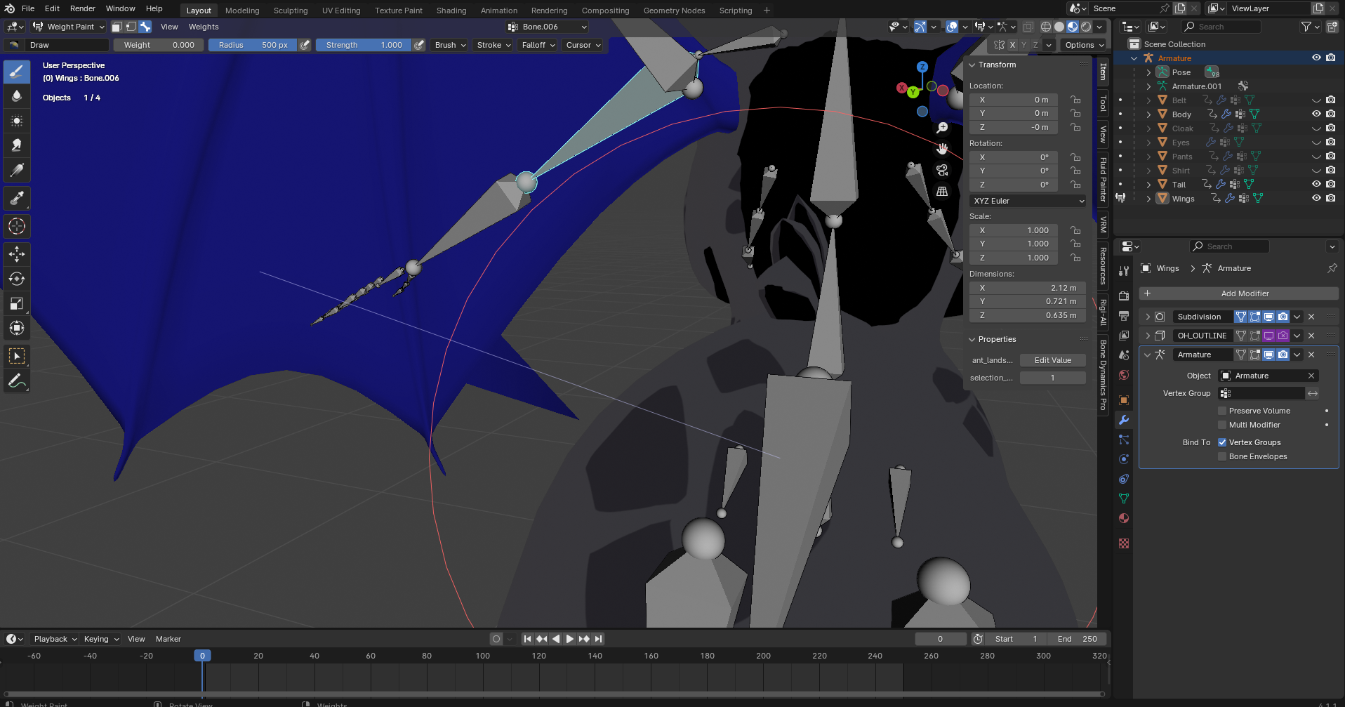Switch to the Sculpting workspace tab
This screenshot has width=1345, height=707.
[291, 11]
